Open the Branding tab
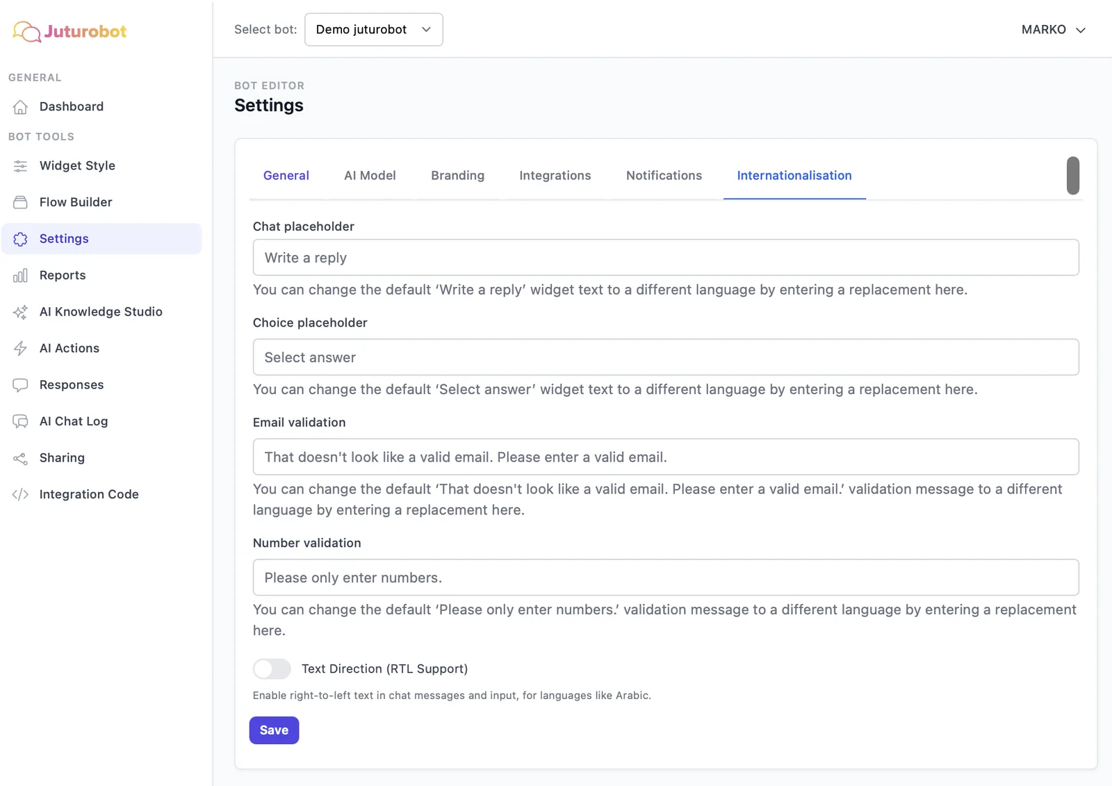 457,175
